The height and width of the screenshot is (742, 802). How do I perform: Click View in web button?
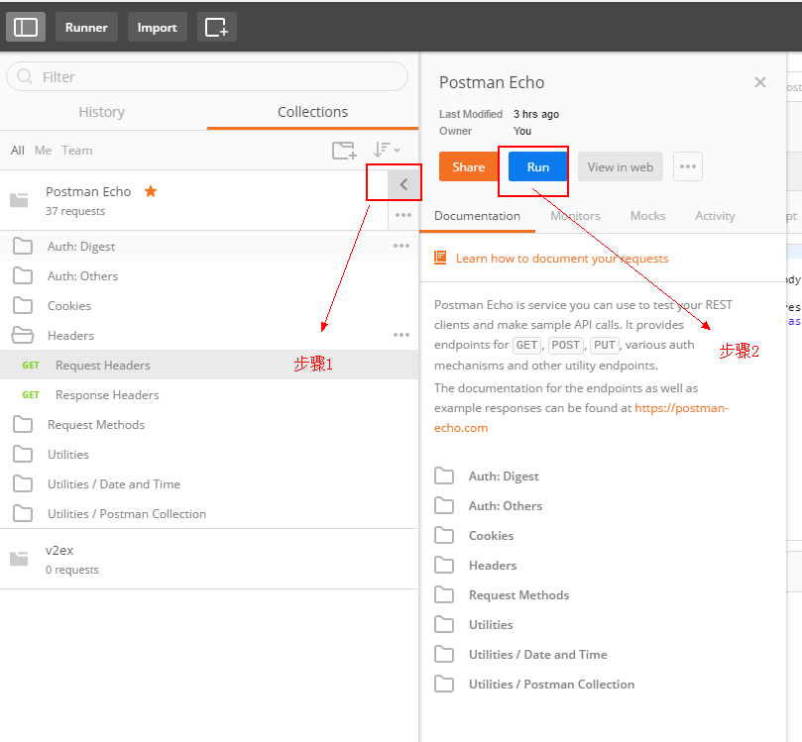pos(621,166)
